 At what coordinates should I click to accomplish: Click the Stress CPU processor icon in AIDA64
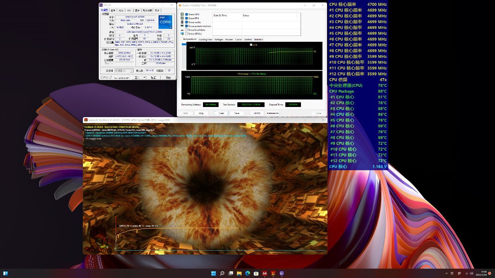pos(182,14)
